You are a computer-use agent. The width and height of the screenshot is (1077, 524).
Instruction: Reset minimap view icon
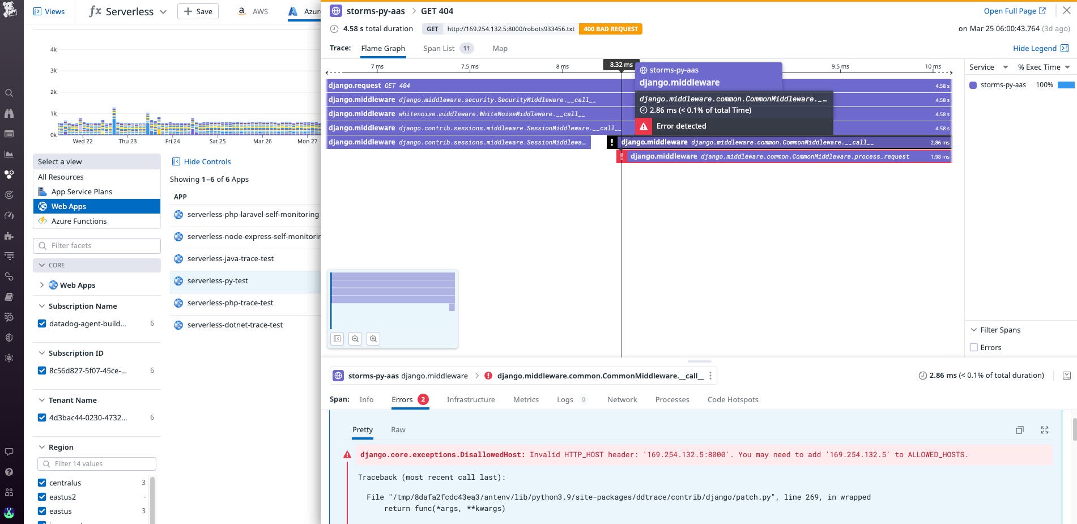point(337,339)
